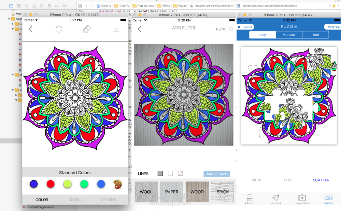The height and width of the screenshot is (211, 341).
Task: Open the OPTIONS tab at the bottom
Action: [x=108, y=200]
